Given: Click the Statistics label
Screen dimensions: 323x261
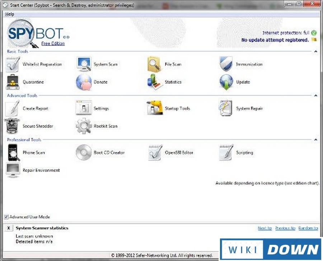Looking at the screenshot, I should [x=173, y=82].
